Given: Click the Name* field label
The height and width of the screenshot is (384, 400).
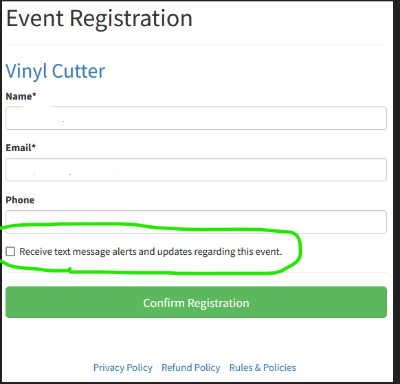Looking at the screenshot, I should pyautogui.click(x=21, y=96).
